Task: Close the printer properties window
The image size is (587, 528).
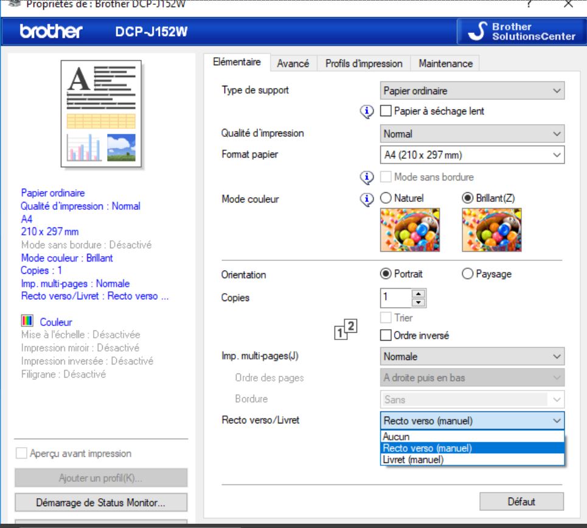Action: (x=568, y=4)
